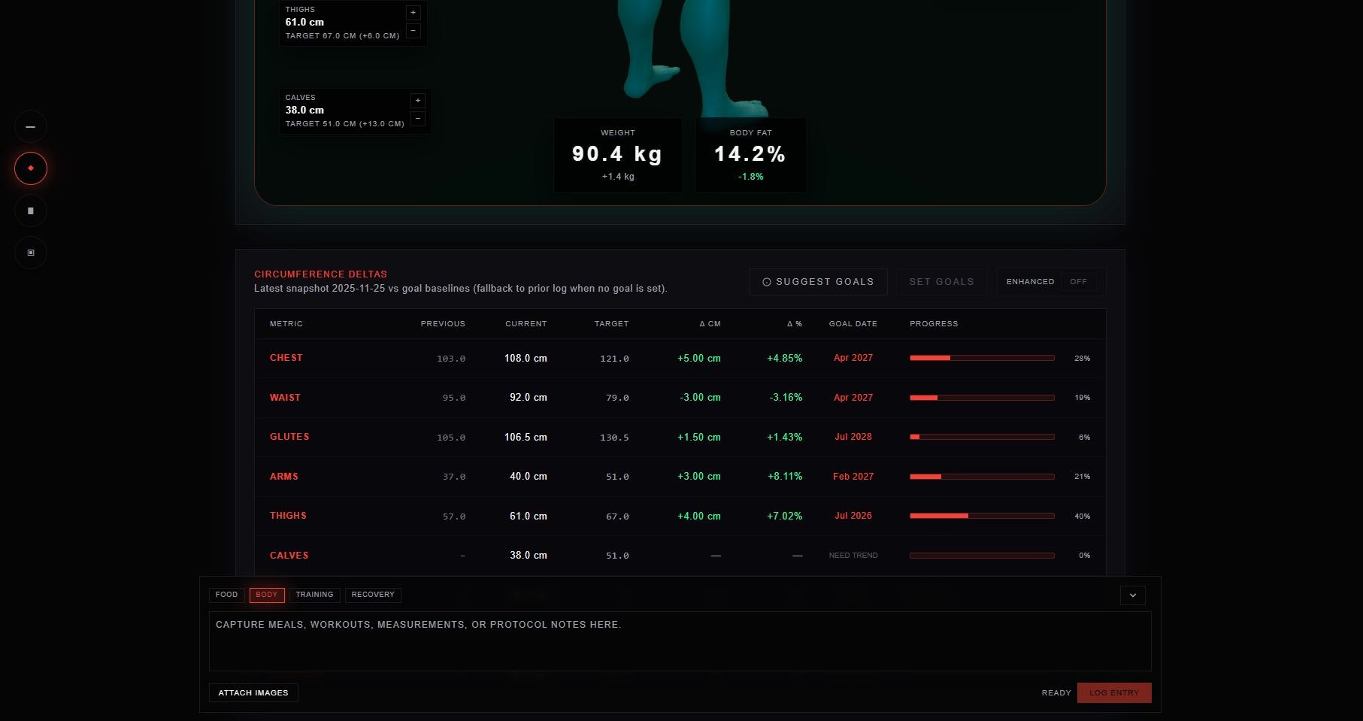Switch to the FOOD tab
This screenshot has width=1363, height=721.
pos(226,595)
